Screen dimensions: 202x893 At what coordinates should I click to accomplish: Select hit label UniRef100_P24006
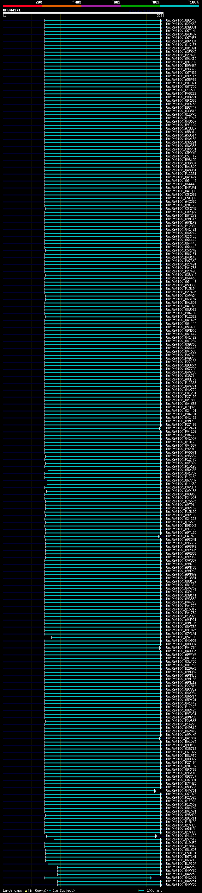(181, 498)
